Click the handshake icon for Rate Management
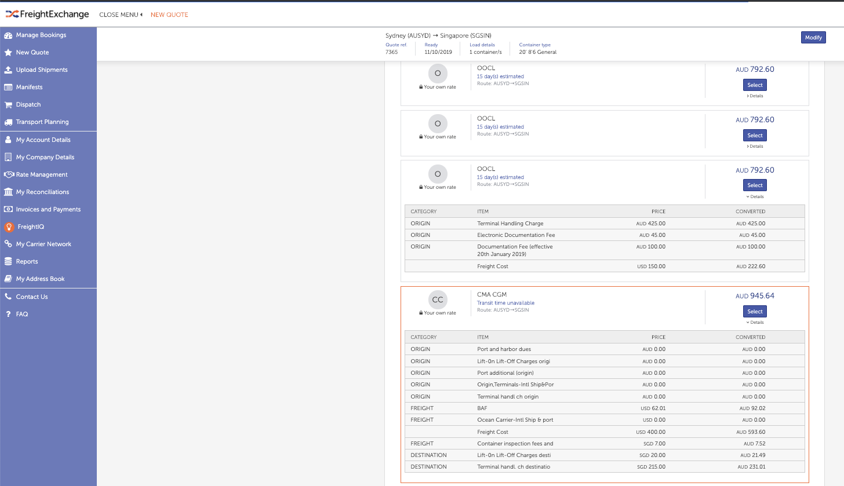844x486 pixels. [9, 174]
